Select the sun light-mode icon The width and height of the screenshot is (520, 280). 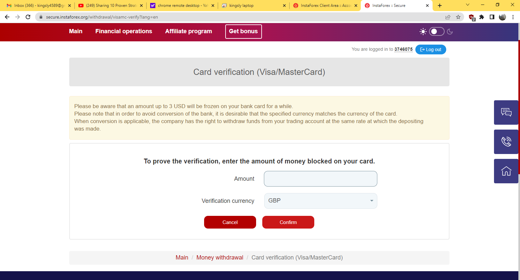click(423, 32)
